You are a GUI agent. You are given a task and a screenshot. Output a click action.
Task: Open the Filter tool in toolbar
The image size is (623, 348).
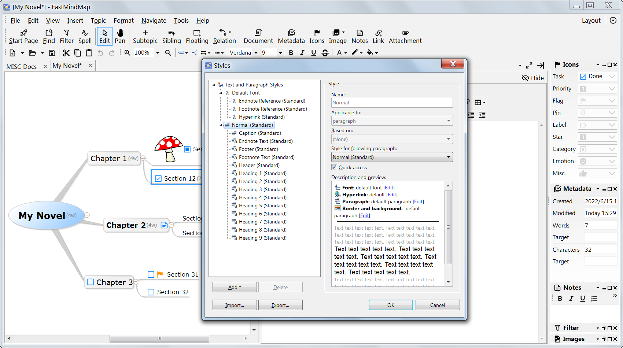click(67, 37)
